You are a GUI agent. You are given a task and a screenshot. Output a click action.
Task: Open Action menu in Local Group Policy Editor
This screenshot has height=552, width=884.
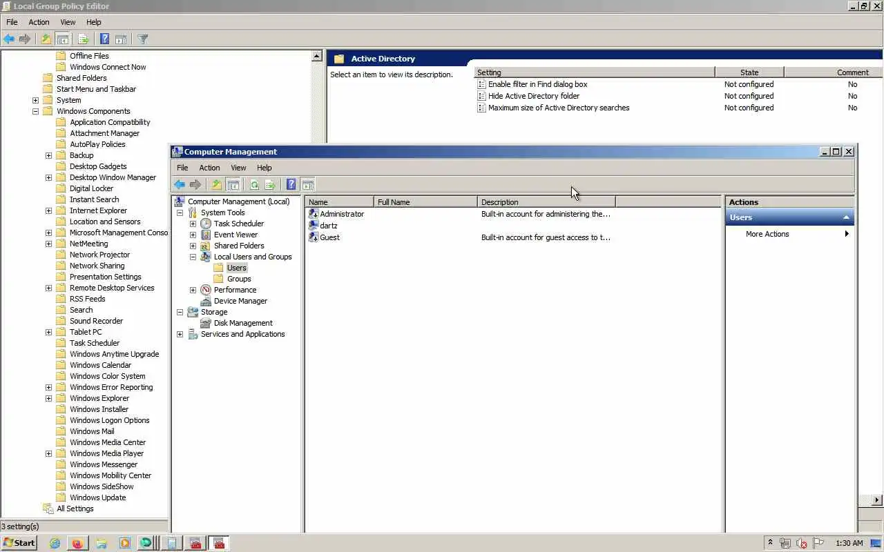pyautogui.click(x=39, y=22)
